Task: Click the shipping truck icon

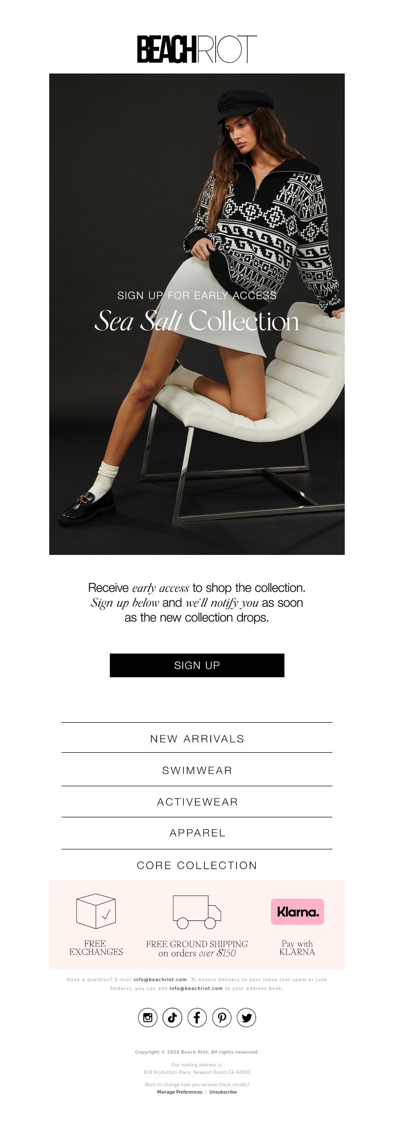Action: point(197,912)
